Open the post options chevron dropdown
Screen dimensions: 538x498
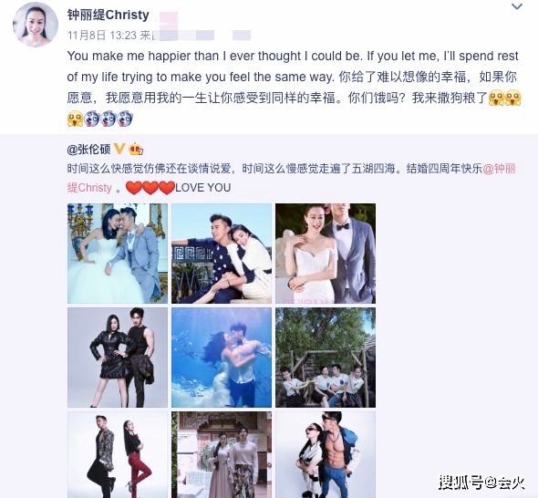(517, 6)
